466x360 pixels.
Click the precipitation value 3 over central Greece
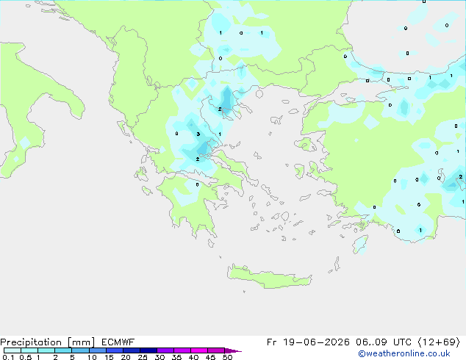(x=198, y=134)
